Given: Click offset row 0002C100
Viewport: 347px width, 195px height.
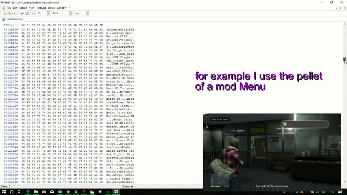Looking at the screenshot, I should (11, 113).
